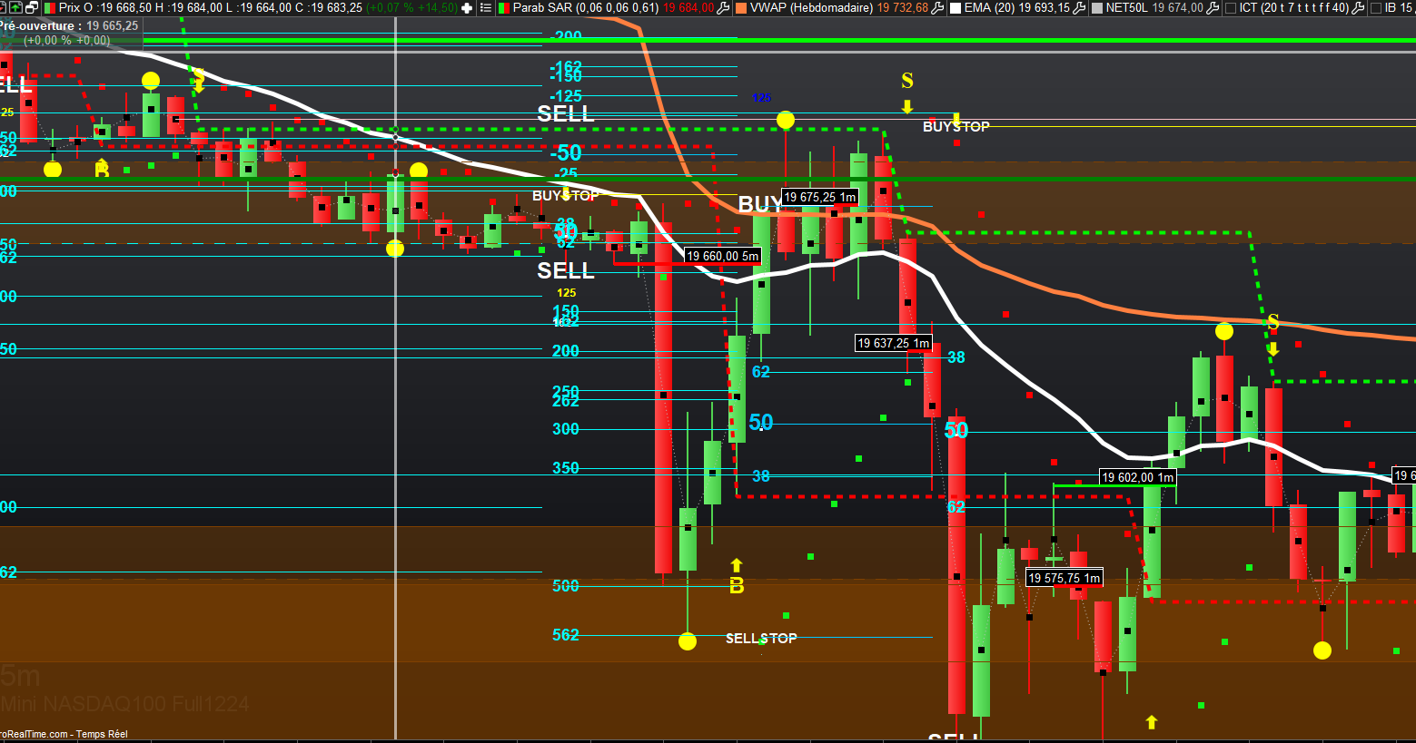This screenshot has width=1416, height=743.
Task: Click the 19 675,25 1m price label
Action: point(819,197)
